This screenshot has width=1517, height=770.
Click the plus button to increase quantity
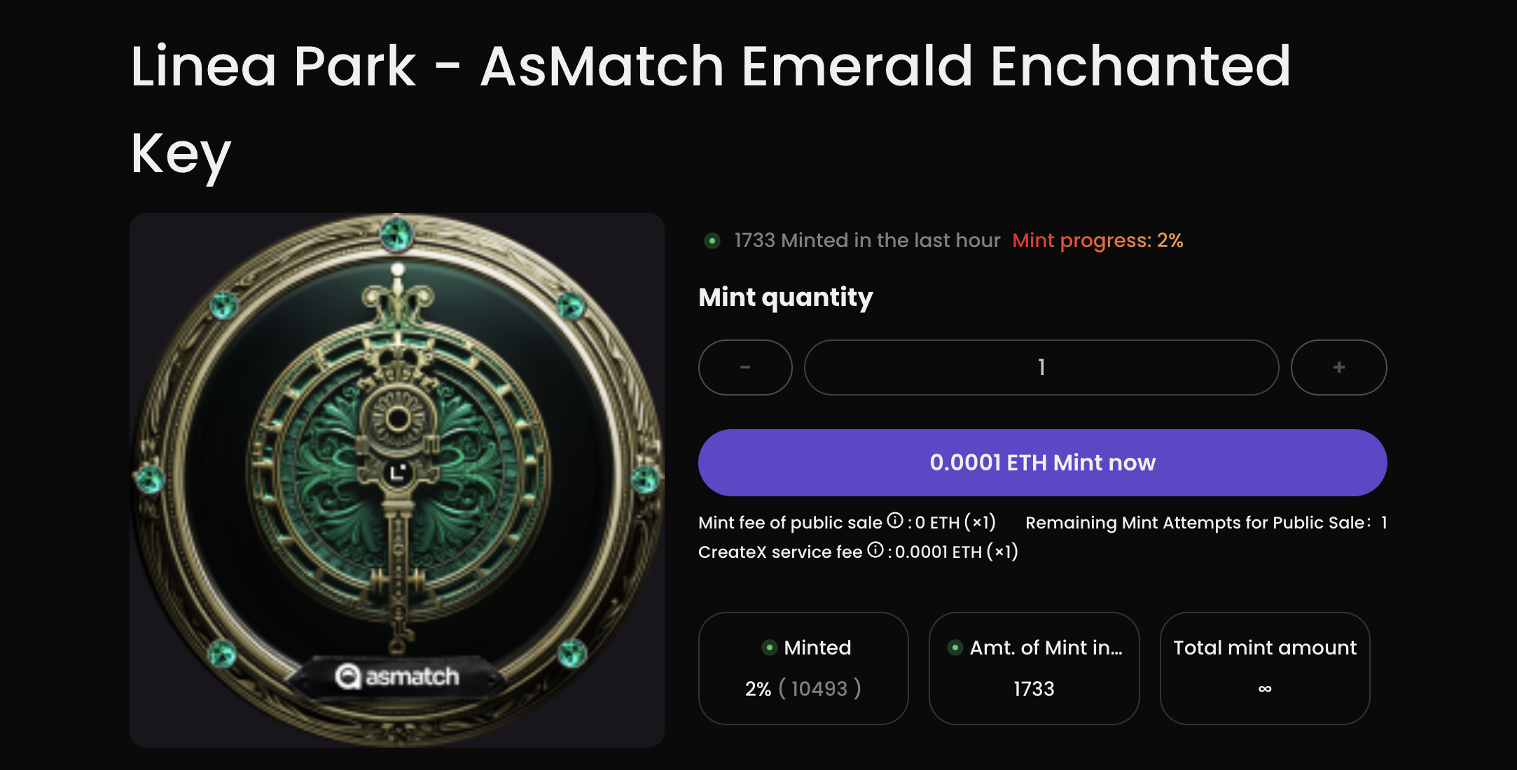[x=1338, y=367]
